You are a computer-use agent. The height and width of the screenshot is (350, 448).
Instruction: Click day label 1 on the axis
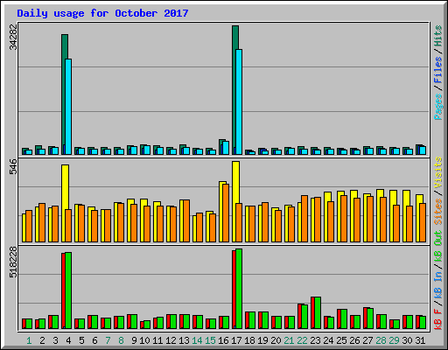(29, 340)
